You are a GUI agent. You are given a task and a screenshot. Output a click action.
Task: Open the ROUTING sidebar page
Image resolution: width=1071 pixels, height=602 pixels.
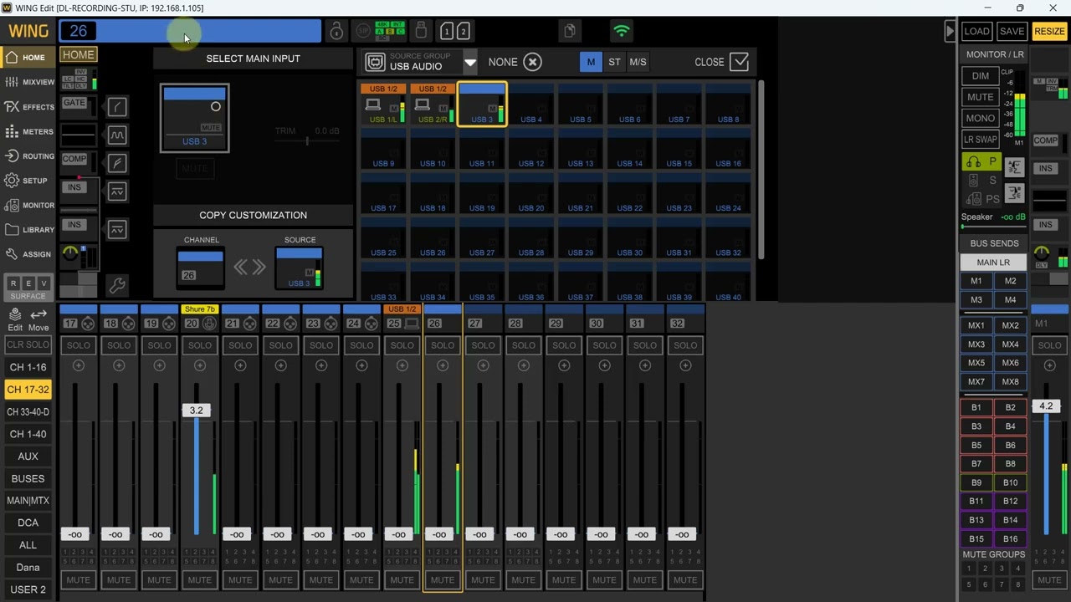point(28,156)
